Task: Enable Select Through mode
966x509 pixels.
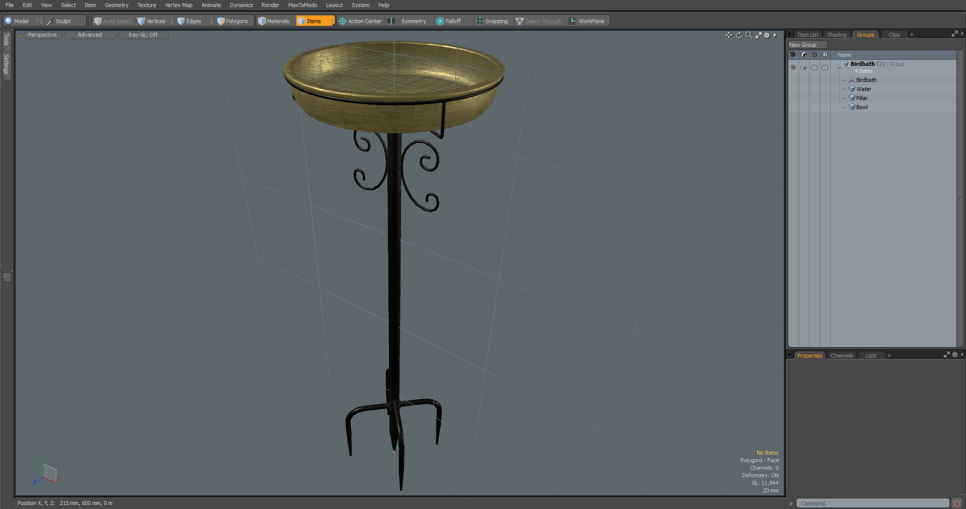Action: click(x=539, y=21)
